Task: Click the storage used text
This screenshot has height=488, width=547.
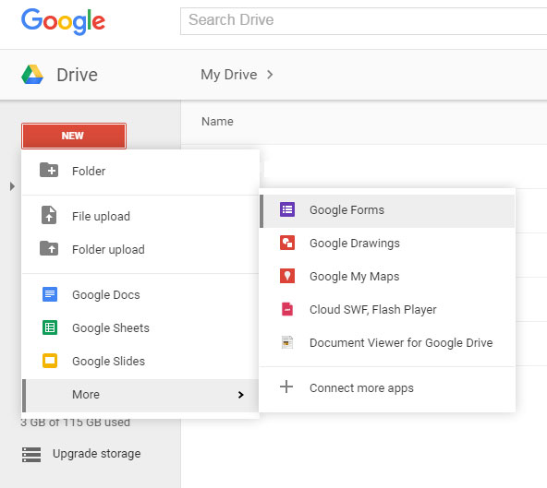Action: [76, 423]
